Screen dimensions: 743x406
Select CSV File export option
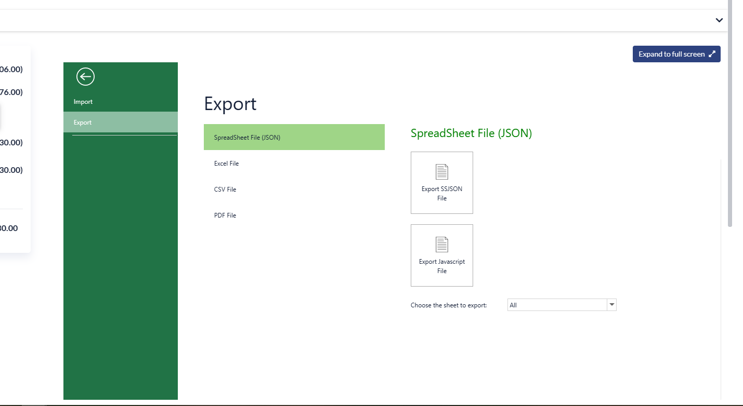point(225,189)
